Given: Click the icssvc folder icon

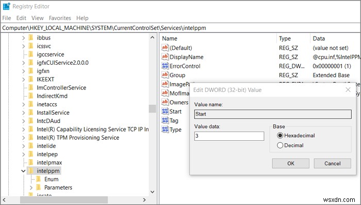Looking at the screenshot, I should coord(31,46).
